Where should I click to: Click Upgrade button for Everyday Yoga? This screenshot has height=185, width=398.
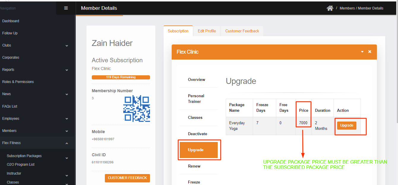tap(347, 125)
